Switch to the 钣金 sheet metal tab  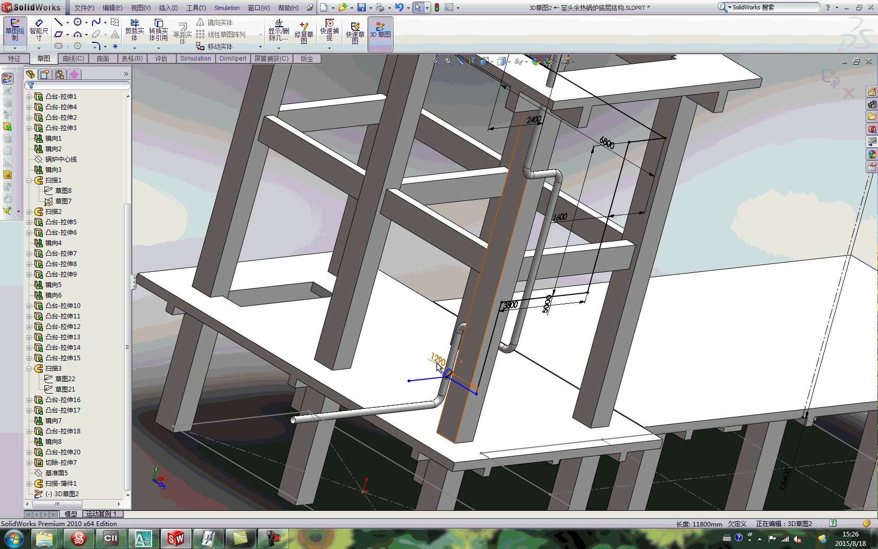(307, 59)
